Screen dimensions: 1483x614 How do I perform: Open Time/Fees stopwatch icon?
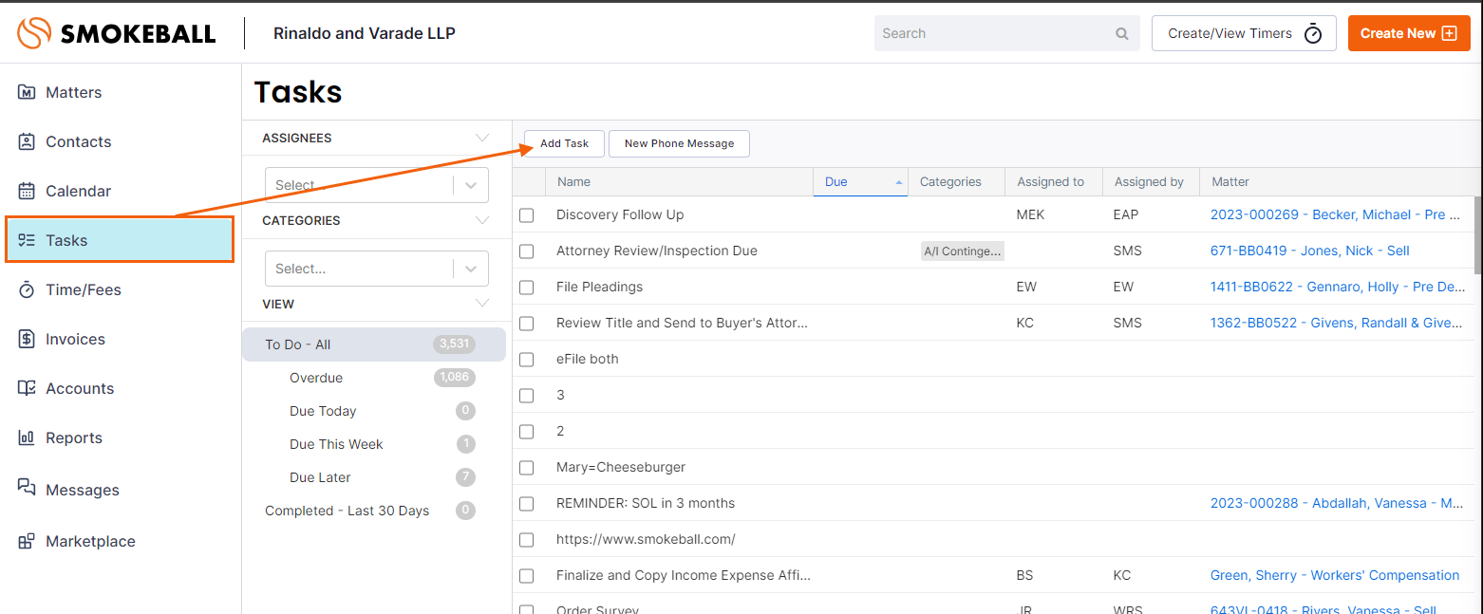tap(27, 289)
